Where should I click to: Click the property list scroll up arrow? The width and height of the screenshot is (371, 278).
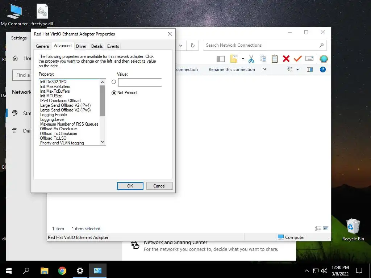[102, 82]
